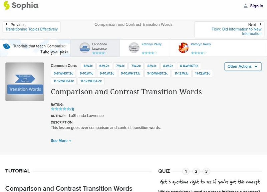Select Common Core tag 9-10.W.2c
Screen dimensions: 267x192
click(107, 73)
